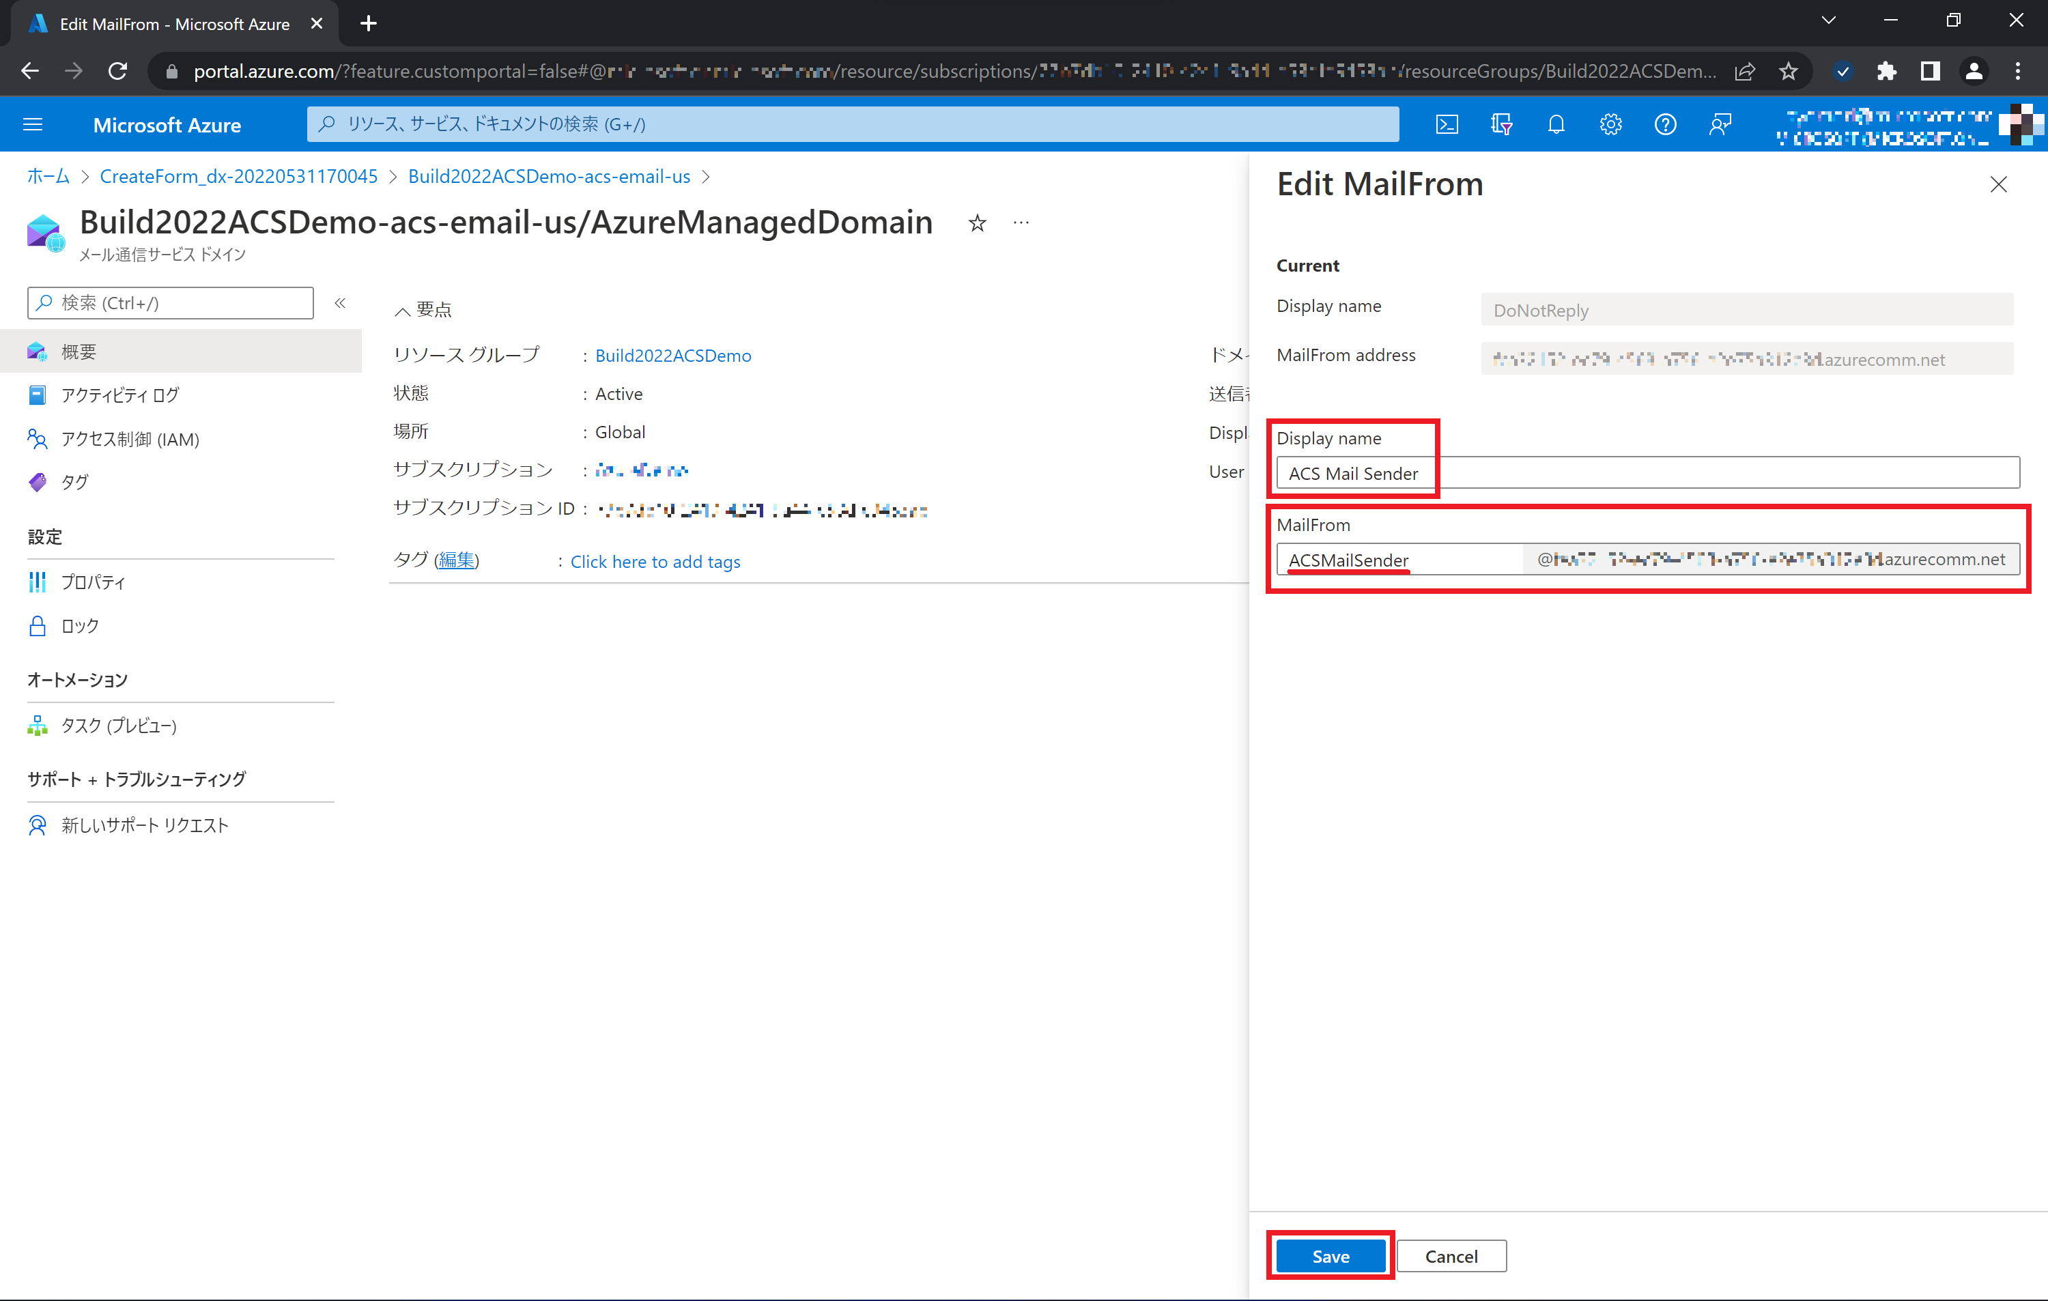Select 概要 in the sidebar
2048x1301 pixels.
tap(79, 351)
